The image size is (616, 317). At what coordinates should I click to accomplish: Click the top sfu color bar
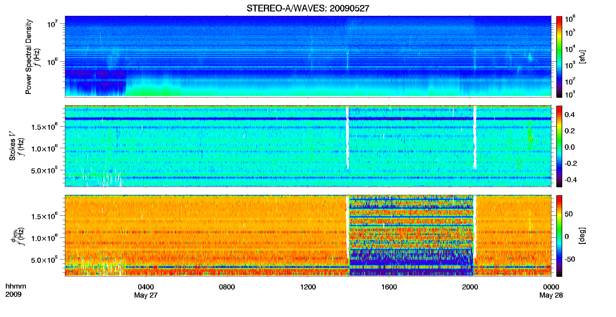(x=559, y=57)
